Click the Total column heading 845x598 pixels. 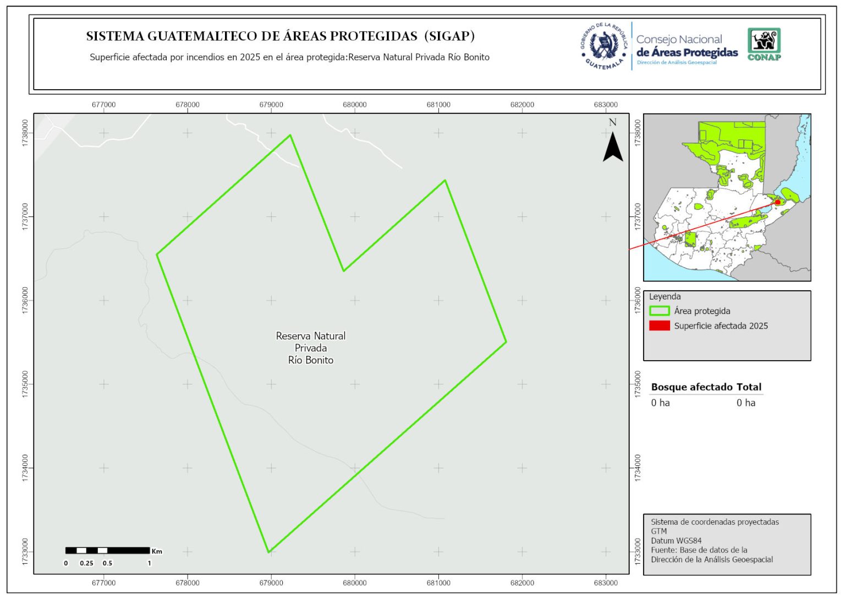(749, 387)
